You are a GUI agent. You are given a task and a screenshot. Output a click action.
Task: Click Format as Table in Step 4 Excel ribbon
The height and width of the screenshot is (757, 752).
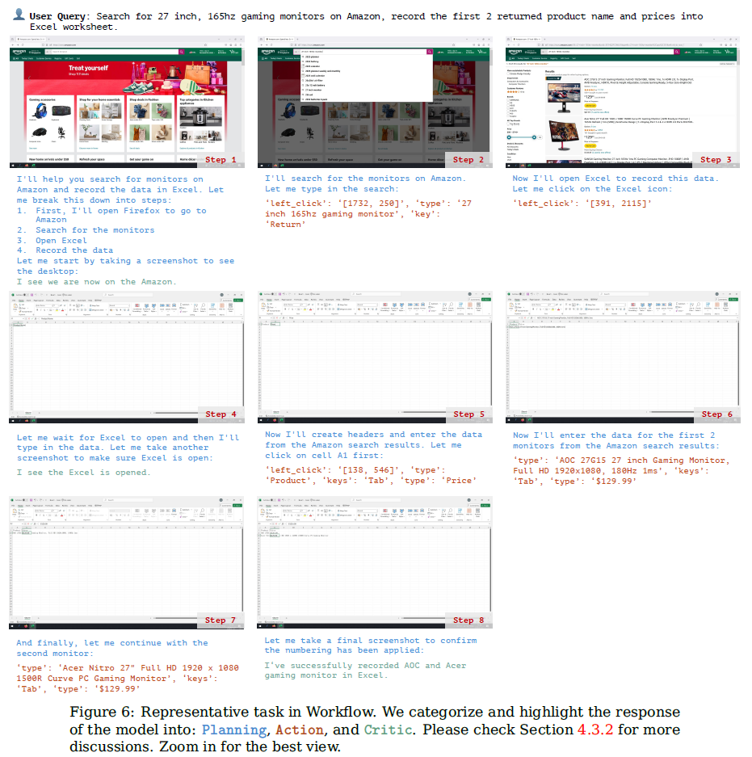146,308
